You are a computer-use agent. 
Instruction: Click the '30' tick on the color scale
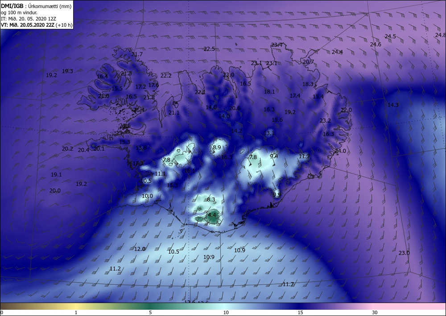[x=375, y=312]
